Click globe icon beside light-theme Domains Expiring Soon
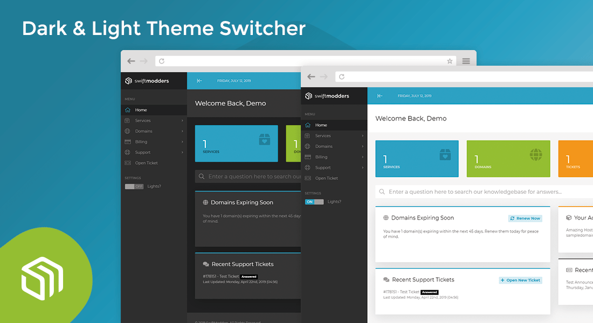Viewport: 593px width, 323px height. click(386, 218)
